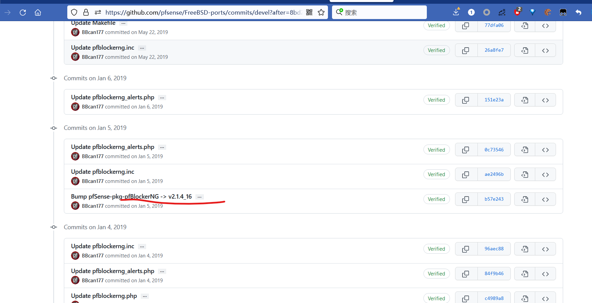Browse repository code at commit b57e243
Viewport: 592px width, 303px height.
pyautogui.click(x=545, y=199)
